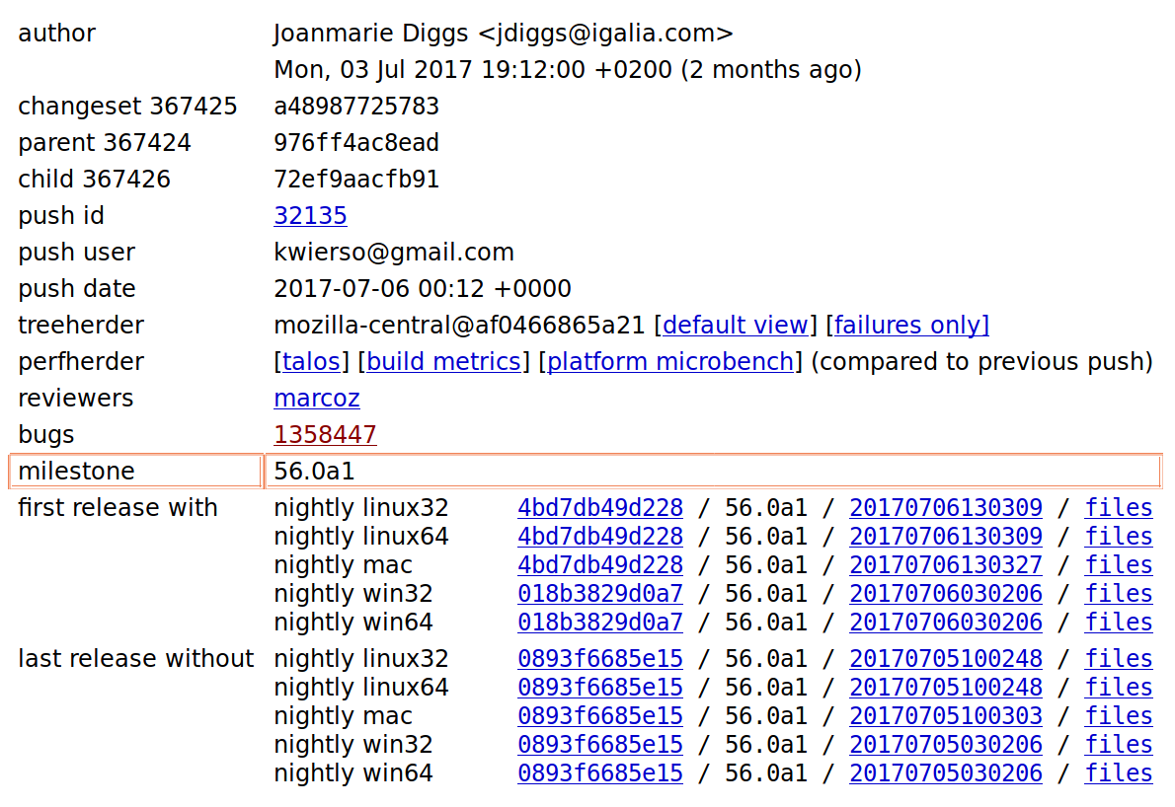Open files for last release win64
Image resolution: width=1175 pixels, height=807 pixels.
1119,773
